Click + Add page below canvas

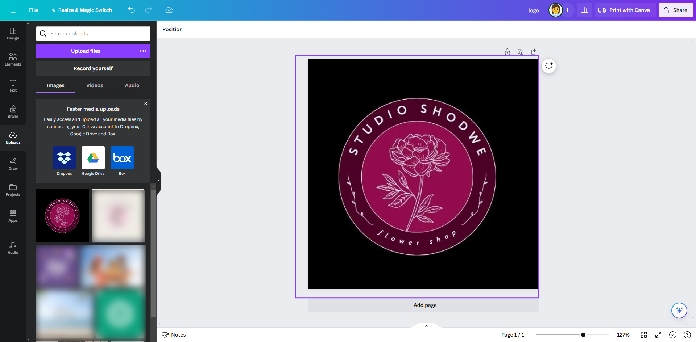423,305
